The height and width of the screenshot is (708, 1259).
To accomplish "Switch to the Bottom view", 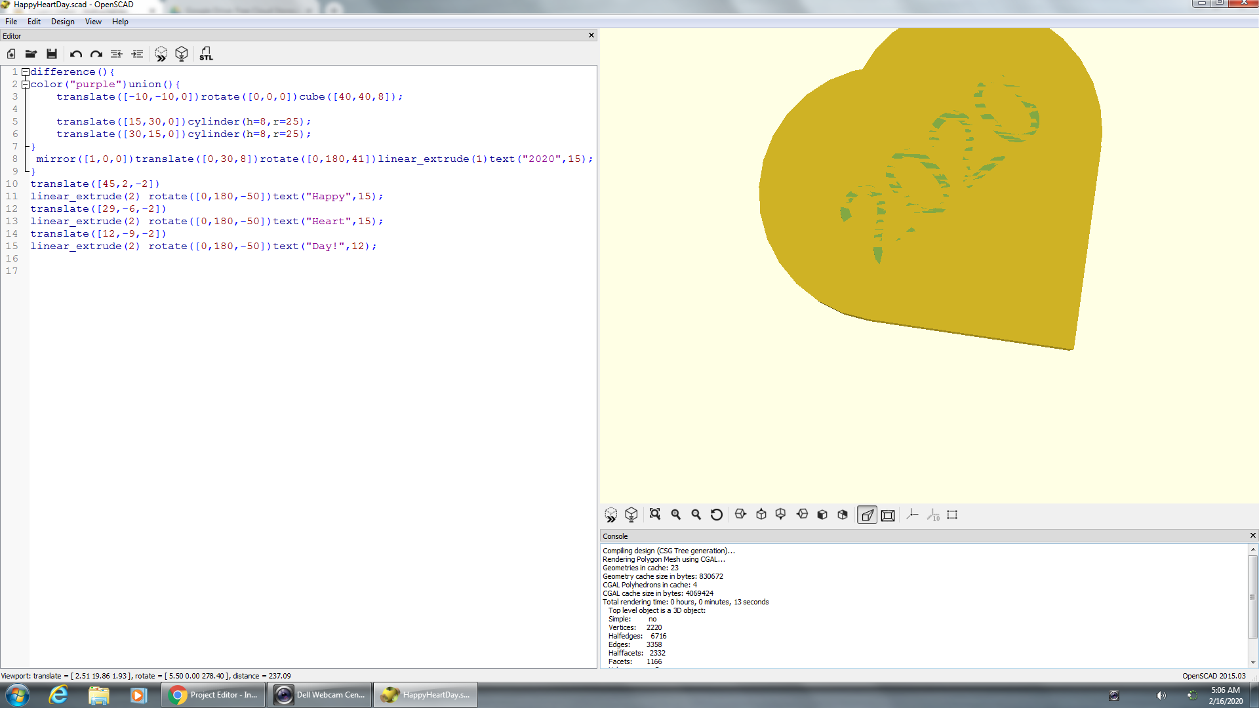I will click(781, 515).
